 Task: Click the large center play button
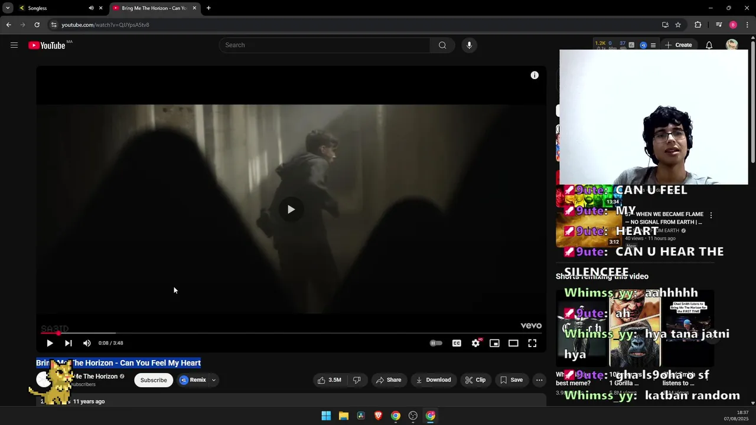coord(291,209)
